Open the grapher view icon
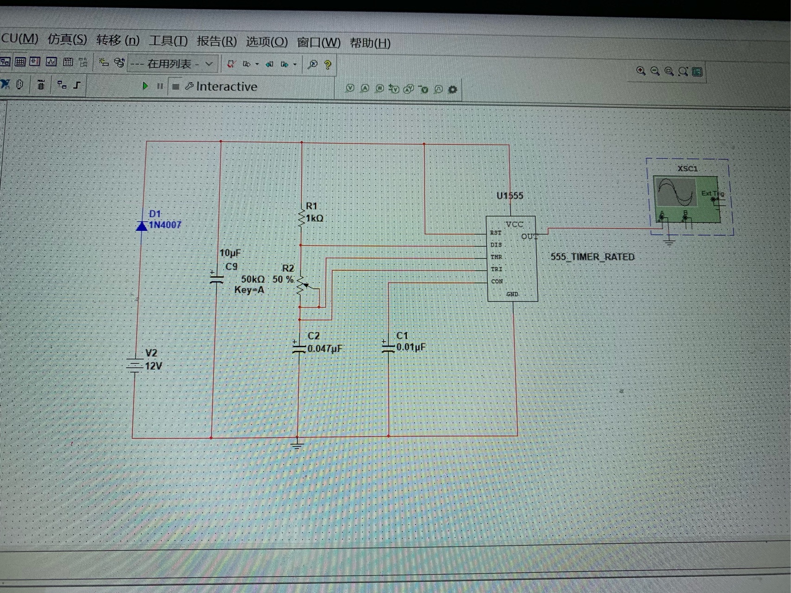This screenshot has height=593, width=791. [51, 62]
